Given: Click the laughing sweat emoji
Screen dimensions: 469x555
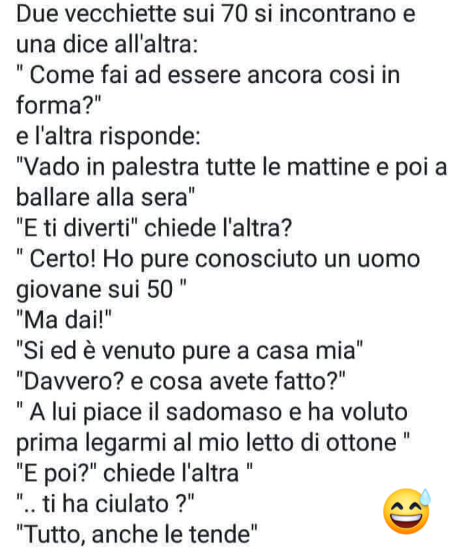Looking at the screenshot, I should (x=407, y=511).
